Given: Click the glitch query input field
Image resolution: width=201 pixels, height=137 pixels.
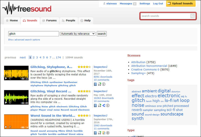Looking at the screenshot, I should pos(34,34).
